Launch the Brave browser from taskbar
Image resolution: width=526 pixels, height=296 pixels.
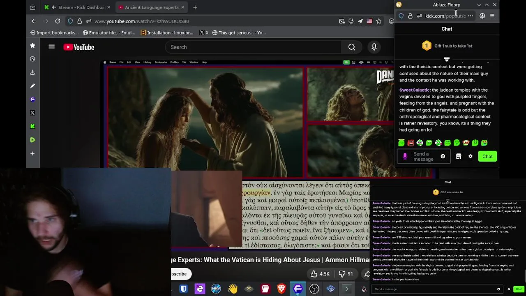coord(281,289)
